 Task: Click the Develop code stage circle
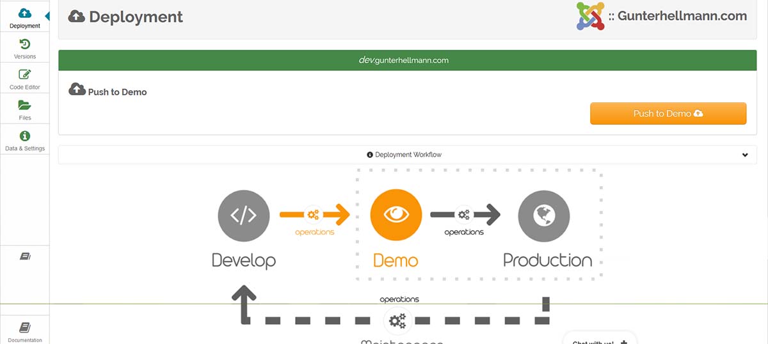(243, 216)
